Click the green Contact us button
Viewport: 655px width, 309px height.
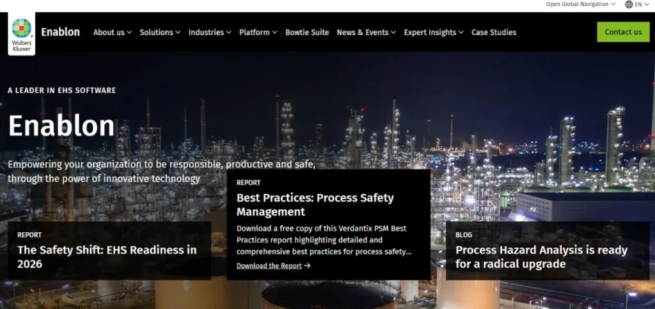[623, 32]
